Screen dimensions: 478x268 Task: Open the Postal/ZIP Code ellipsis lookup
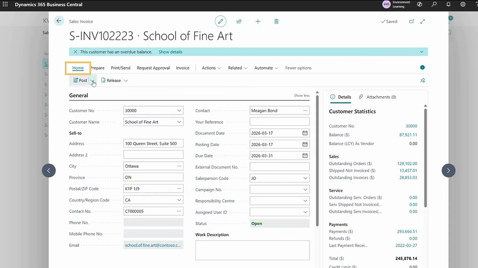click(x=179, y=188)
